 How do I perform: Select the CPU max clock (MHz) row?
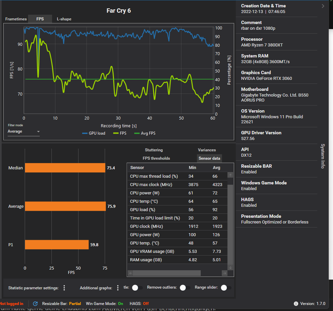(x=177, y=185)
